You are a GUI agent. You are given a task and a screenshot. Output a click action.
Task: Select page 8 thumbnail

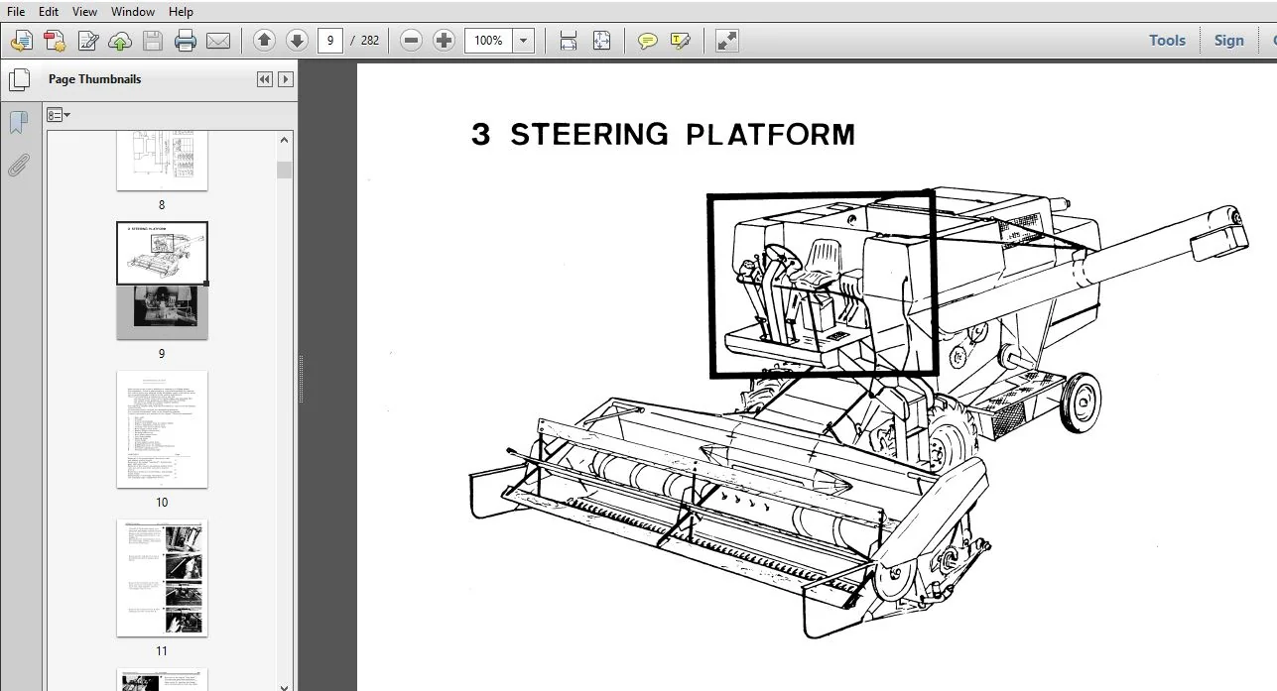[x=162, y=161]
